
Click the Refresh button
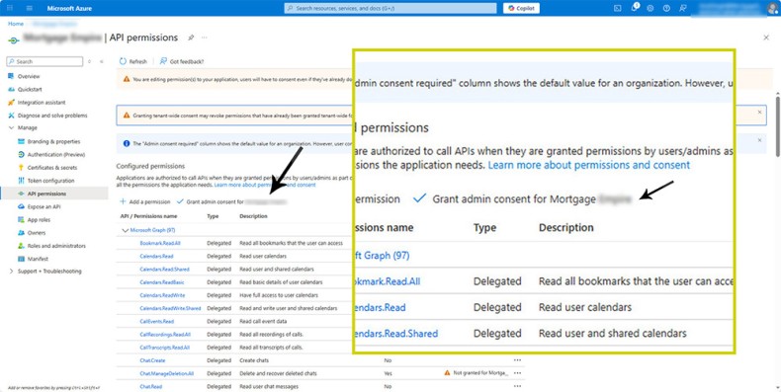tap(133, 61)
